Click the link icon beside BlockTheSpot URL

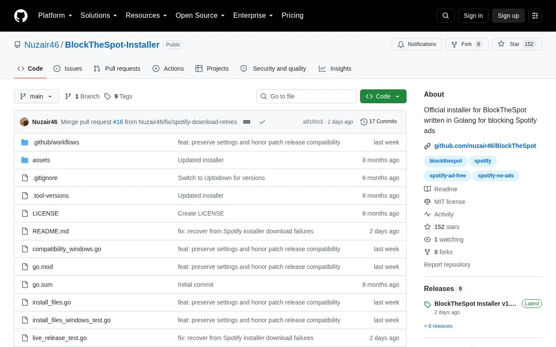(x=427, y=146)
